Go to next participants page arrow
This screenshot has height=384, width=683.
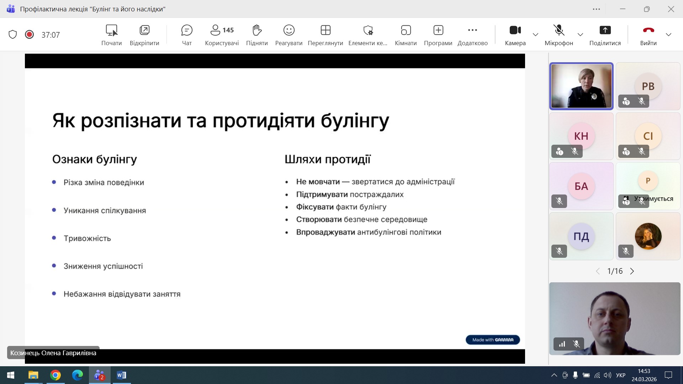pos(632,271)
